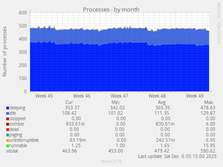This screenshot has height=167, width=223.
Task: Click sleeping minimum value 342.02
Action: [118, 108]
